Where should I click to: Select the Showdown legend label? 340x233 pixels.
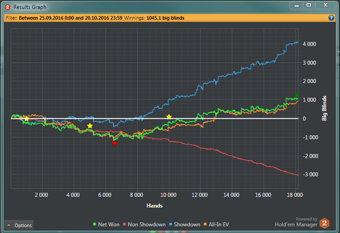tap(187, 225)
